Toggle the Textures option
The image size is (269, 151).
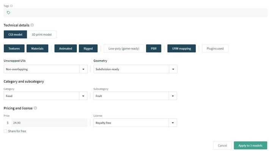click(x=14, y=49)
